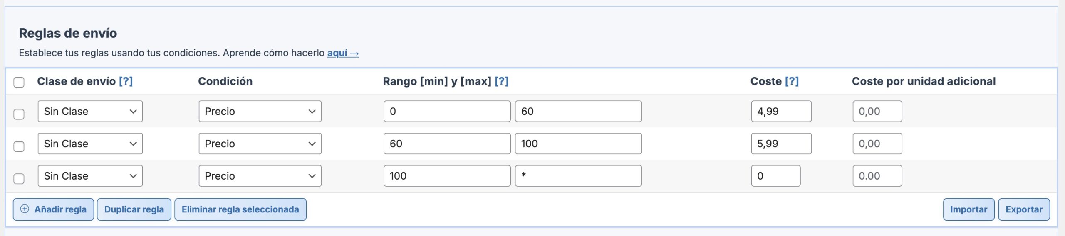Open Rango min y max help [?]
This screenshot has height=236, width=1065.
tap(501, 81)
